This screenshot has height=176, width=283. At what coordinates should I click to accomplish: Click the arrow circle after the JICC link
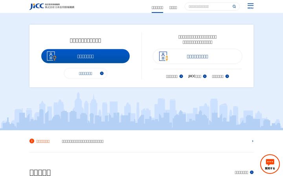coord(205,76)
